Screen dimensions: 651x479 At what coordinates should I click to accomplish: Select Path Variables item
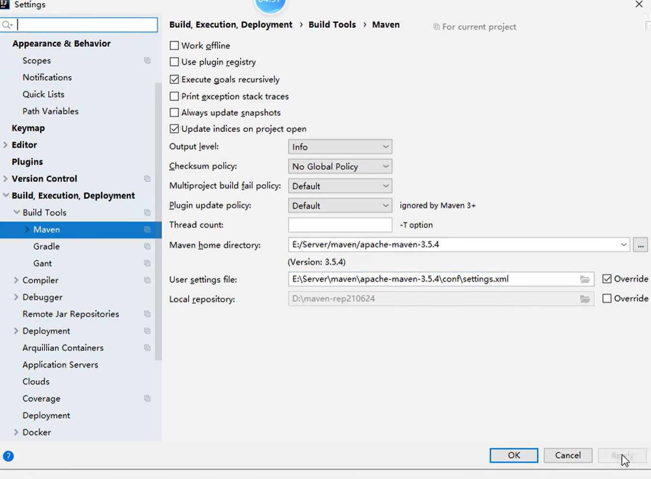tap(50, 111)
